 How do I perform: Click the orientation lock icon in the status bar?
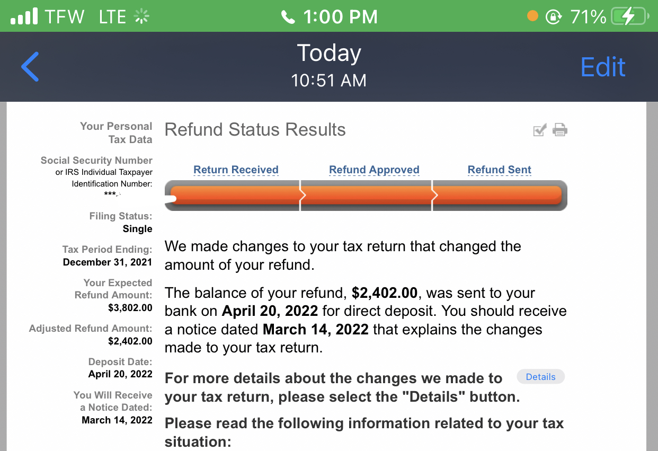click(x=553, y=16)
